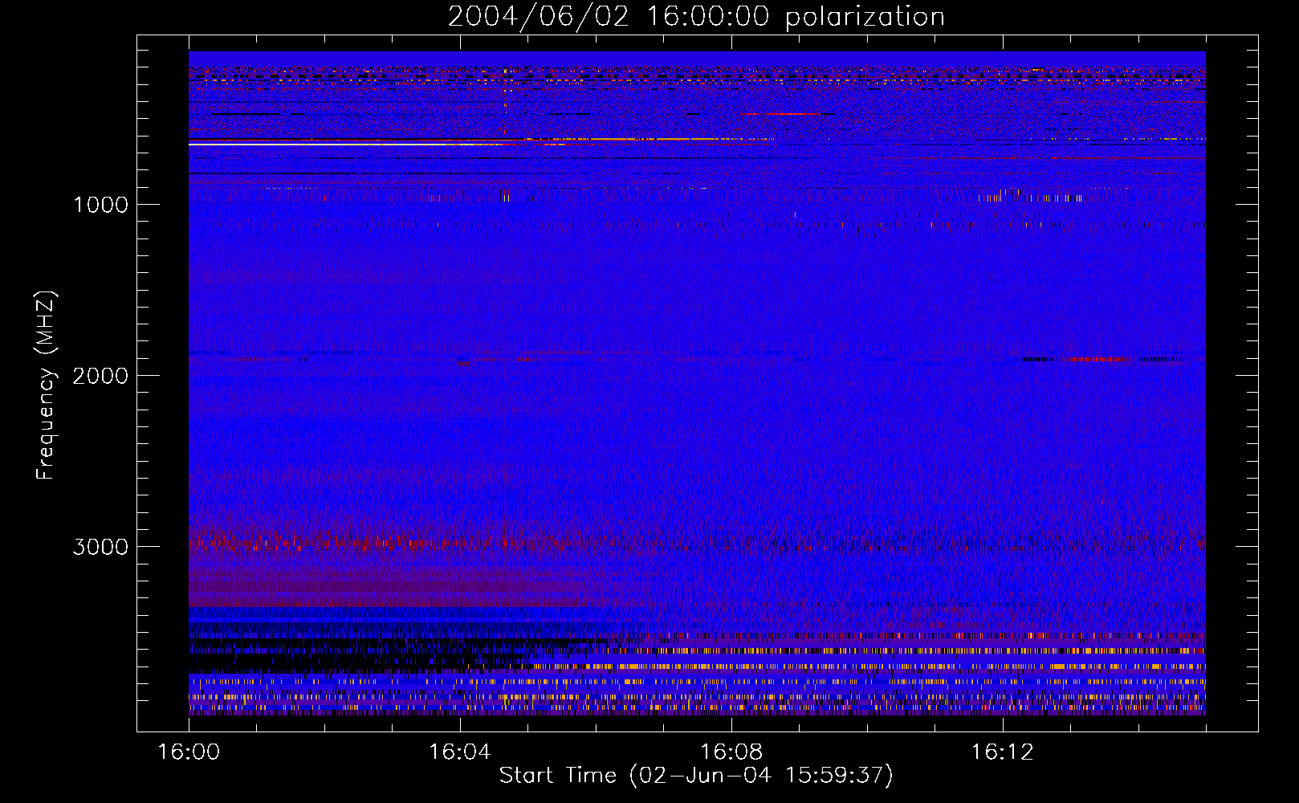Click the 16:04 time tick label
Screen dimensions: 1299x803
[x=459, y=752]
